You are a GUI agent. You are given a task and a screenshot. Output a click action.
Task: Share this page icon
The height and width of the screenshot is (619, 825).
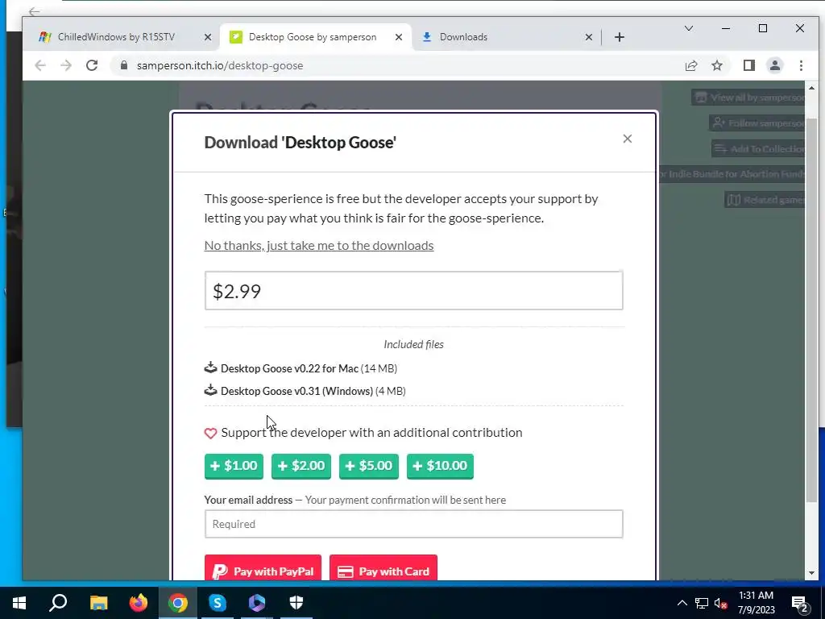point(690,65)
